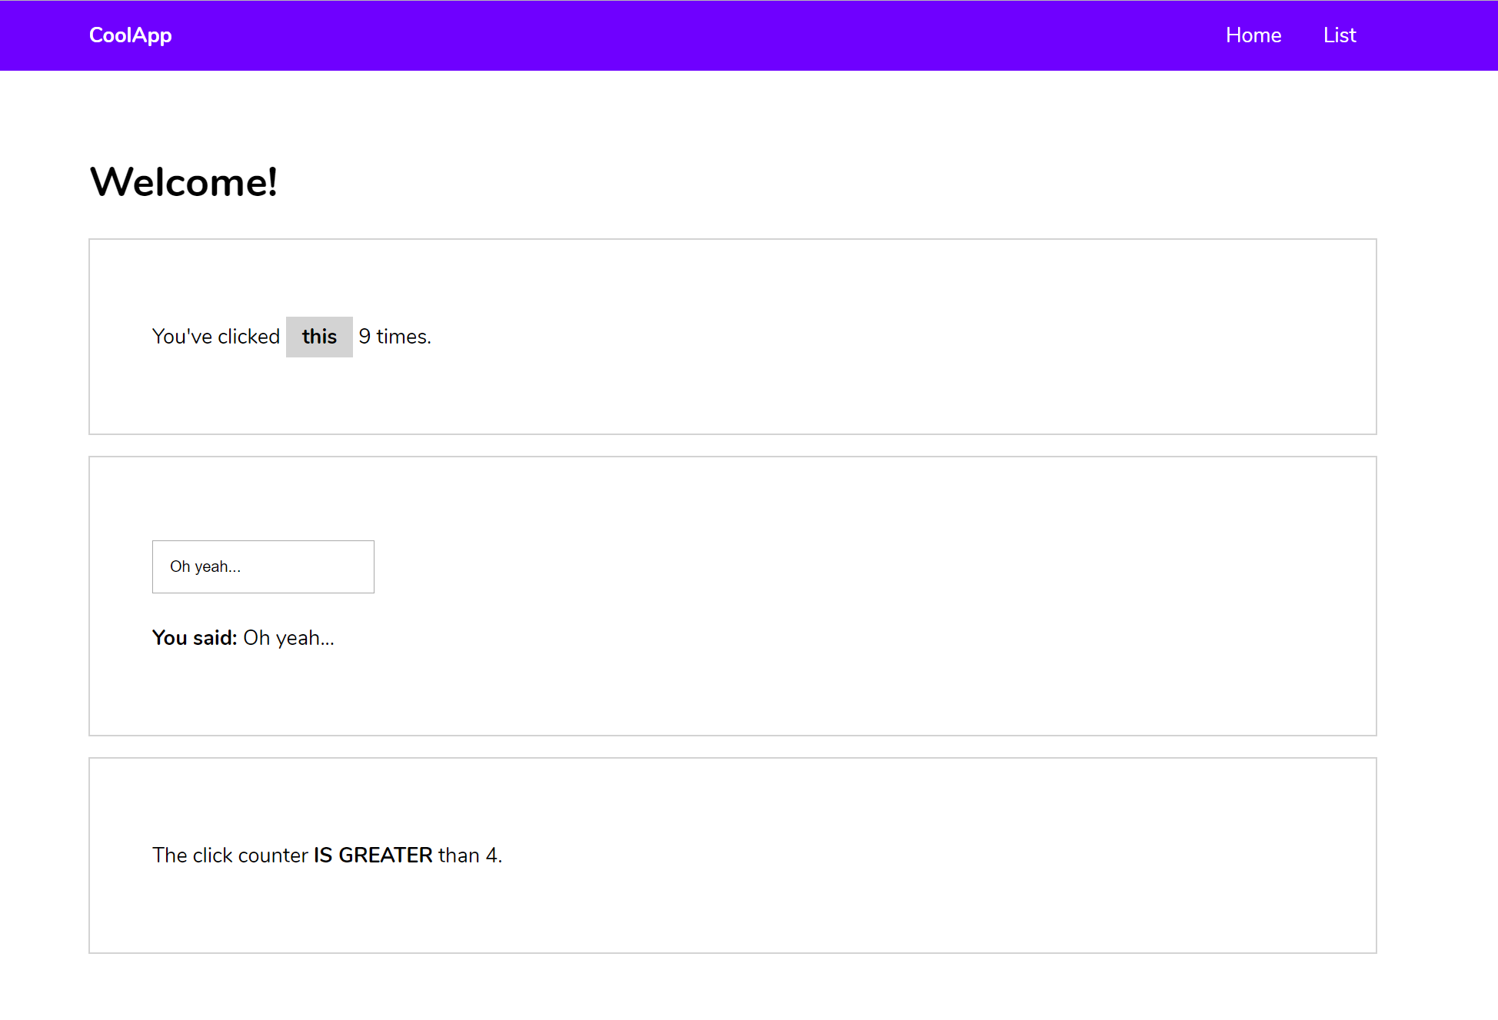Click the "than 4." text
Screen dimensions: 1498x1020
tap(470, 856)
